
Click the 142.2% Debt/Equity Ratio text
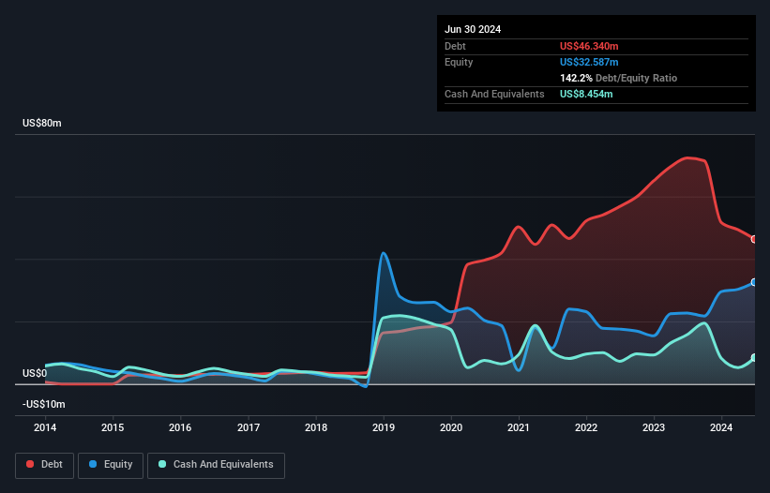618,78
